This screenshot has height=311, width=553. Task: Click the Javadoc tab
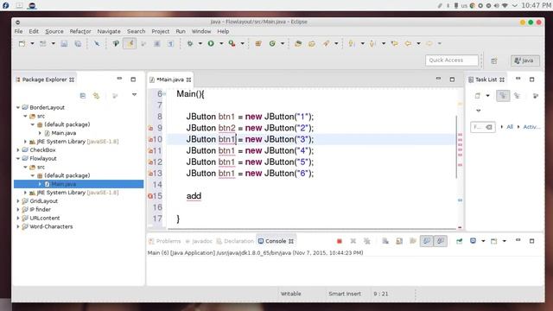coord(199,241)
